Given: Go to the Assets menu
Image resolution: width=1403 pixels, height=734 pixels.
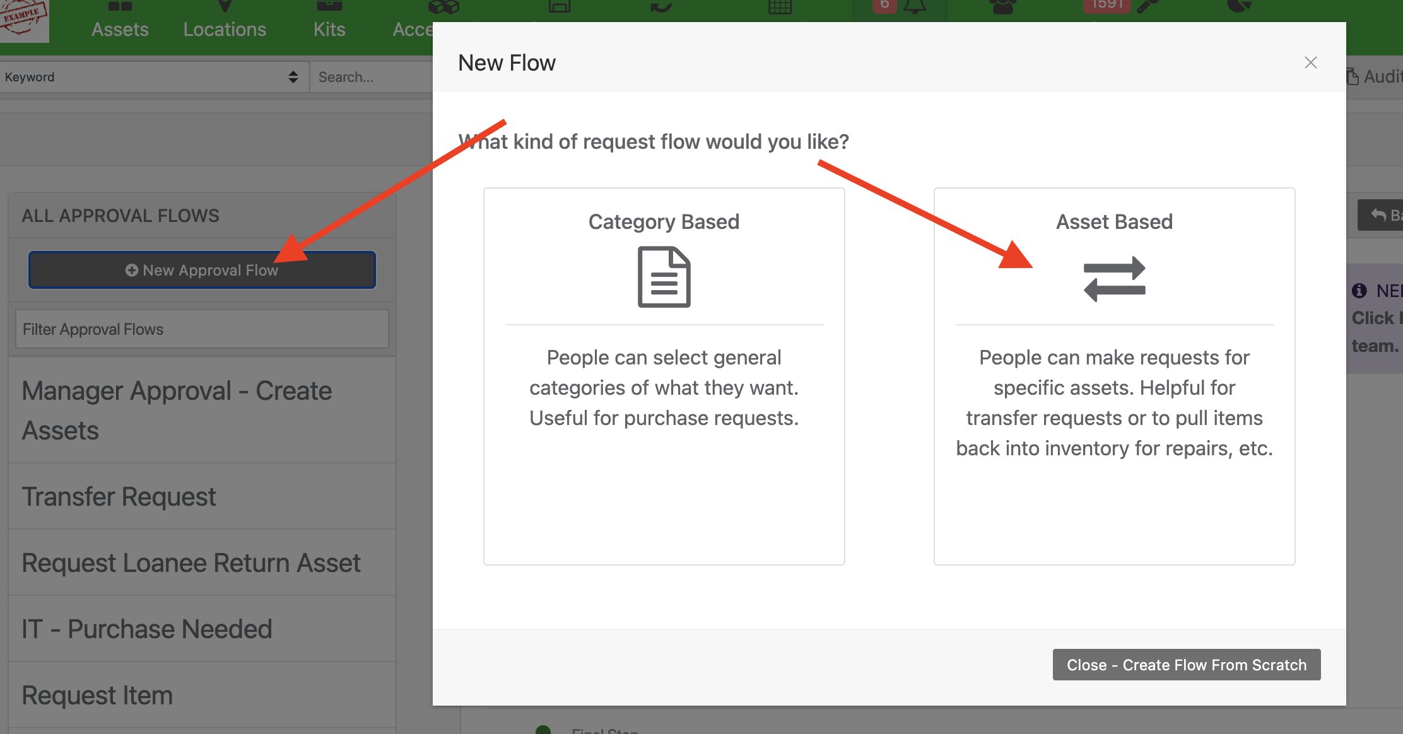Looking at the screenshot, I should pos(120,21).
